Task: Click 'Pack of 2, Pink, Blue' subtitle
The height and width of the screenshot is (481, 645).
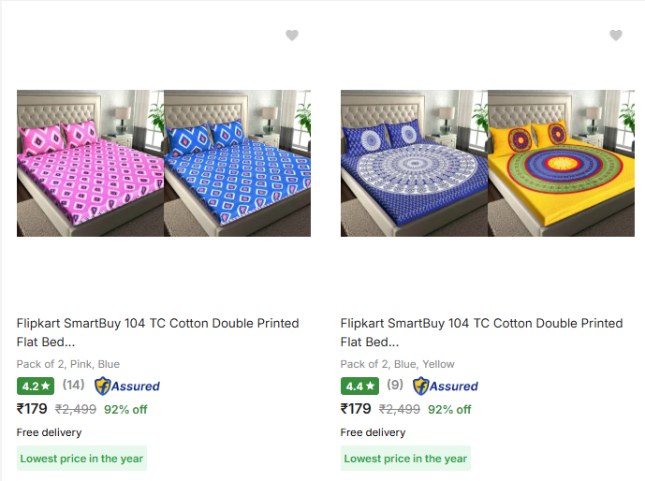Action: pos(68,364)
